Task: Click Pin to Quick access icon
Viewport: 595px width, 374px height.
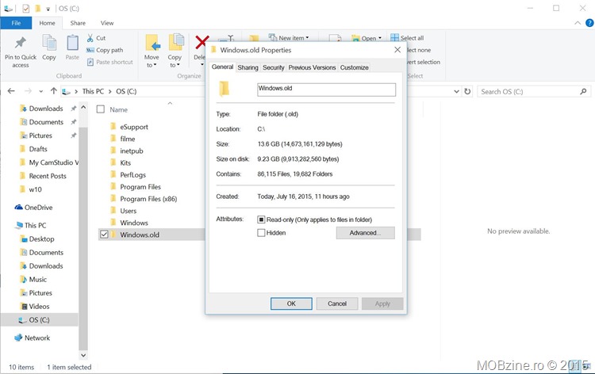Action: point(21,43)
